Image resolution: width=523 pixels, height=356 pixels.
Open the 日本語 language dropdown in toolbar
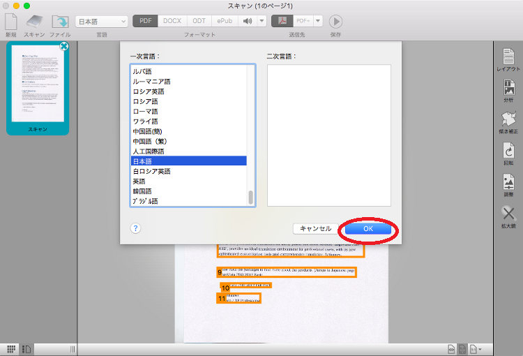pyautogui.click(x=101, y=22)
